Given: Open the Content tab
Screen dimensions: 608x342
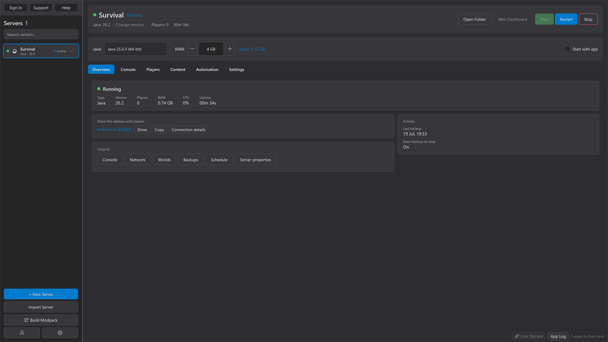Looking at the screenshot, I should click(x=178, y=70).
